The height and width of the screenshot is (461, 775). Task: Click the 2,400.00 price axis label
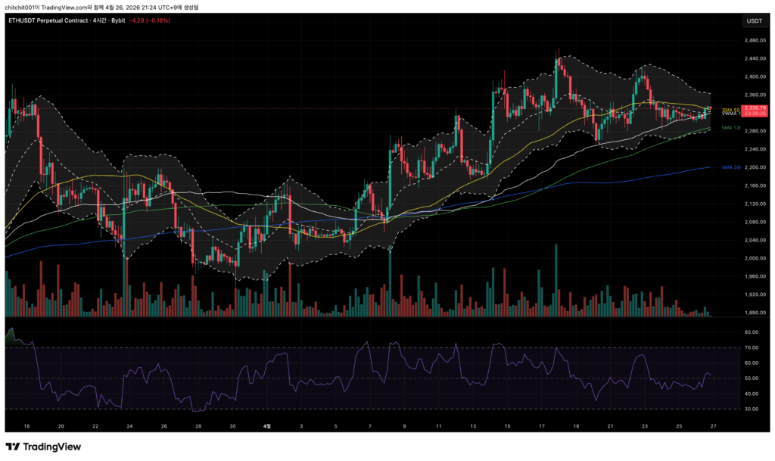(x=754, y=76)
